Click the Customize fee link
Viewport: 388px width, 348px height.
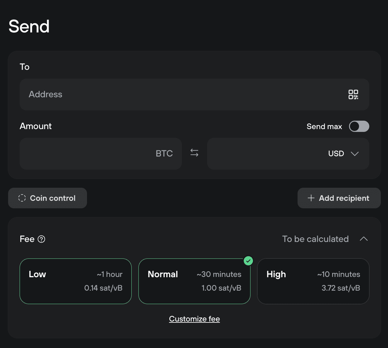tap(194, 319)
